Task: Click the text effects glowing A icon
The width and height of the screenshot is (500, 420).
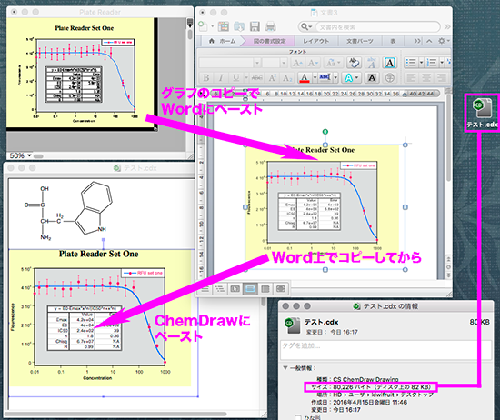Action: [x=349, y=77]
